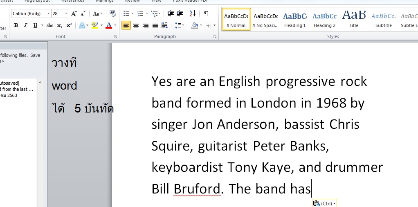Viewport: 418px width, 207px height.
Task: Switch to the Review ribbon tab
Action: coord(133,1)
